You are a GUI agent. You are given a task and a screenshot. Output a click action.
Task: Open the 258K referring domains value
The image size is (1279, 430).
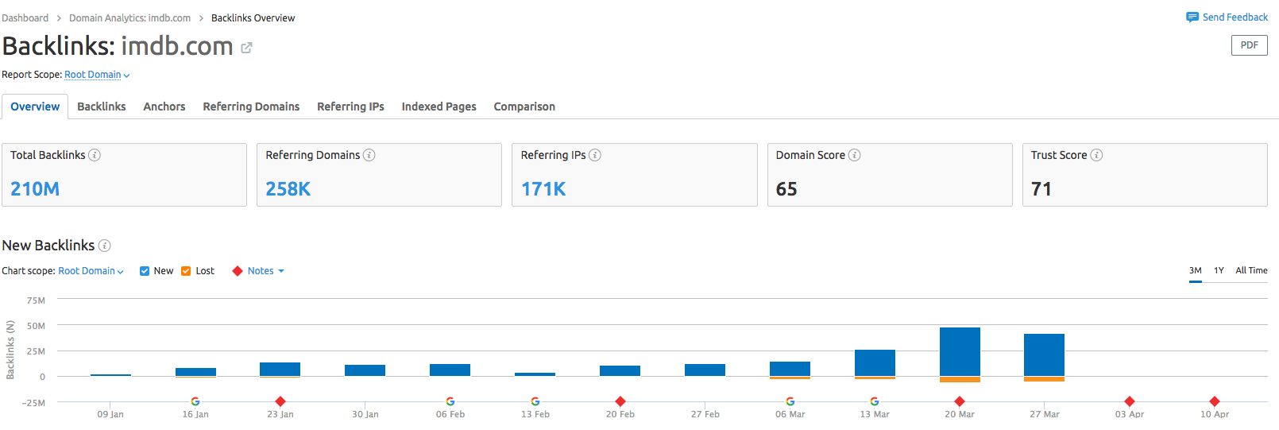(288, 189)
